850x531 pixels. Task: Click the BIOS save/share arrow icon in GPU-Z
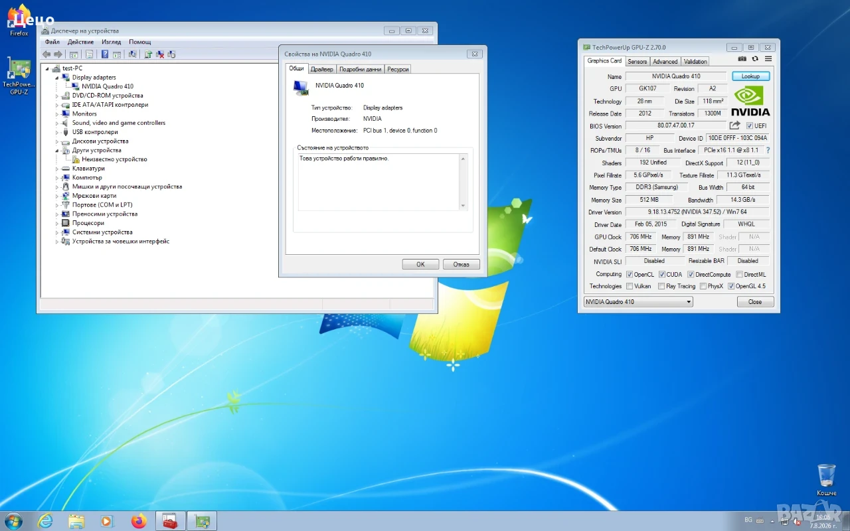pos(734,125)
